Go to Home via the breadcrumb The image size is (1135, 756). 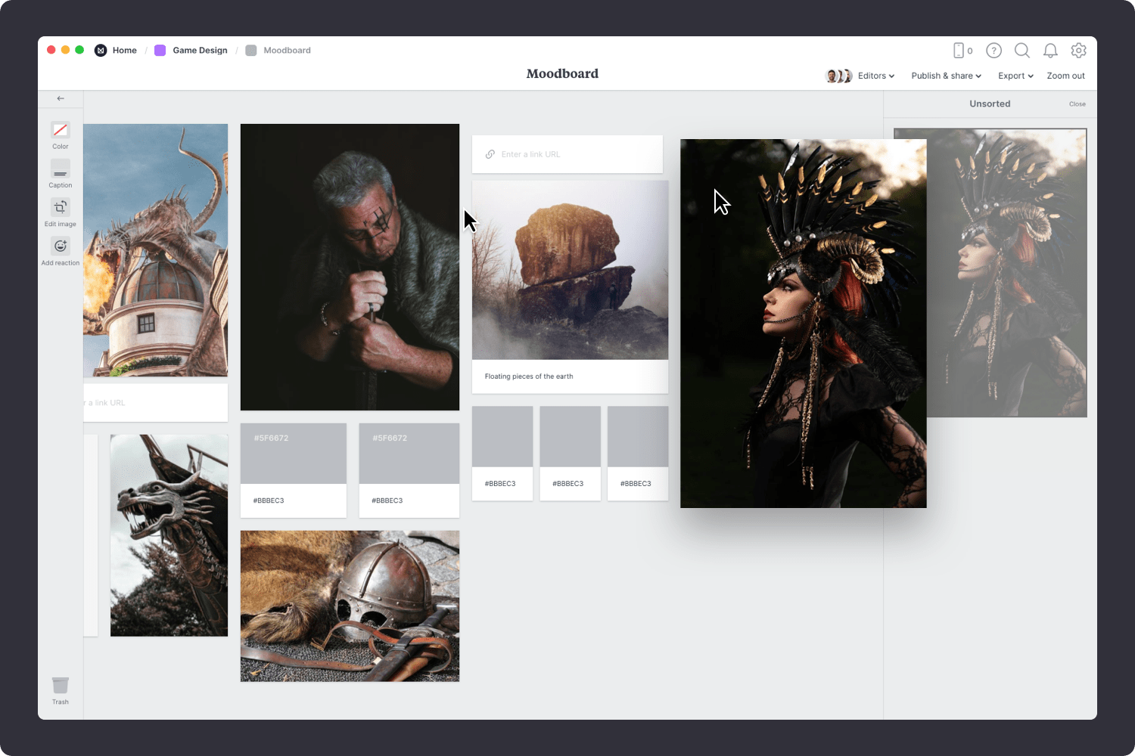click(x=124, y=50)
